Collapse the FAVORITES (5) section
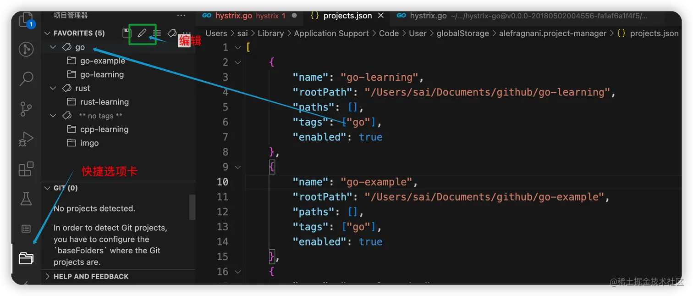Viewport: 693px width, 296px height. (47, 33)
